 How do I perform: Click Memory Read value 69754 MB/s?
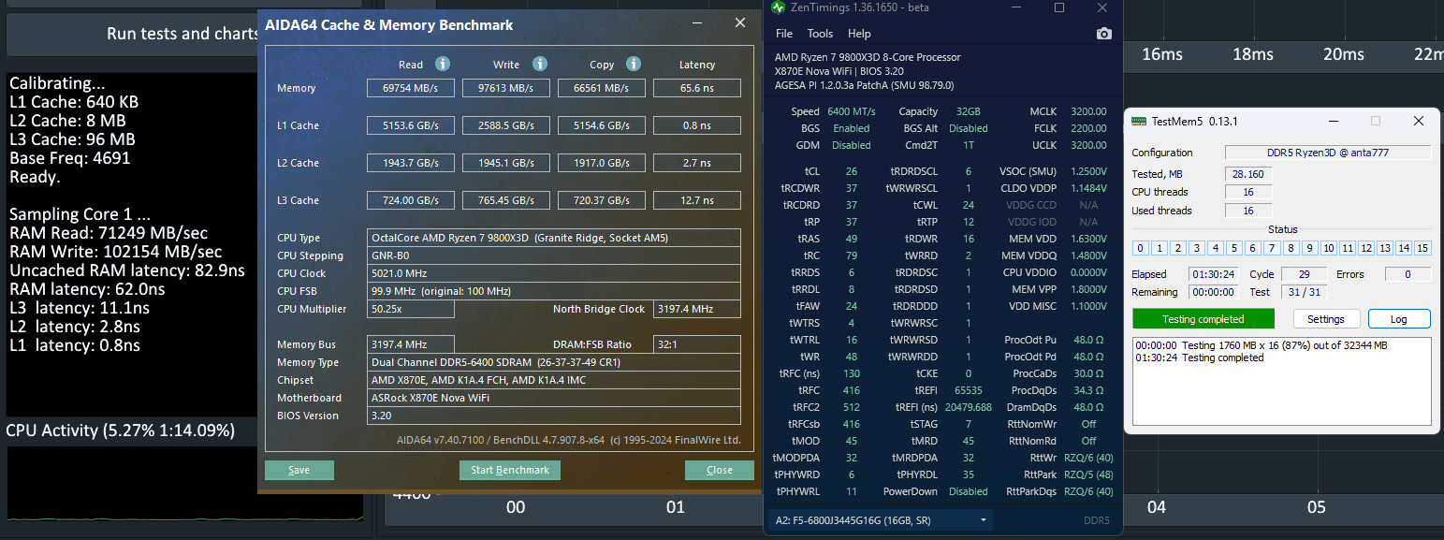pyautogui.click(x=413, y=88)
